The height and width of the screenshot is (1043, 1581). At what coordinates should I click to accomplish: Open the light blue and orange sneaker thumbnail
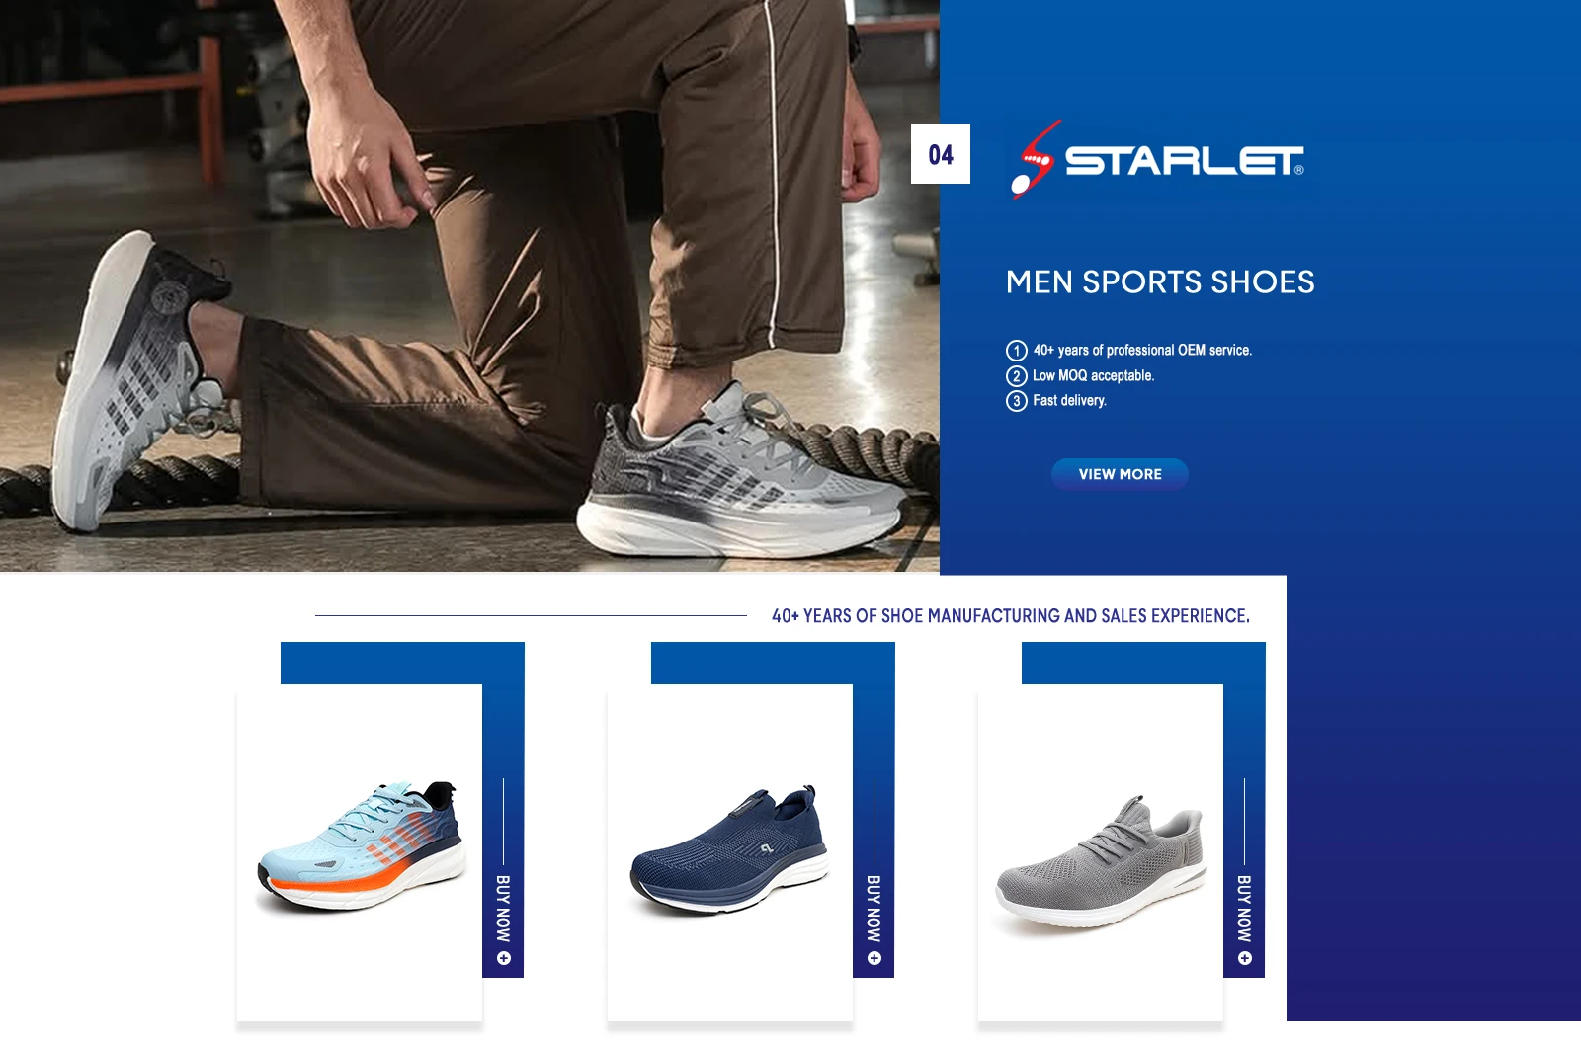pos(361,847)
